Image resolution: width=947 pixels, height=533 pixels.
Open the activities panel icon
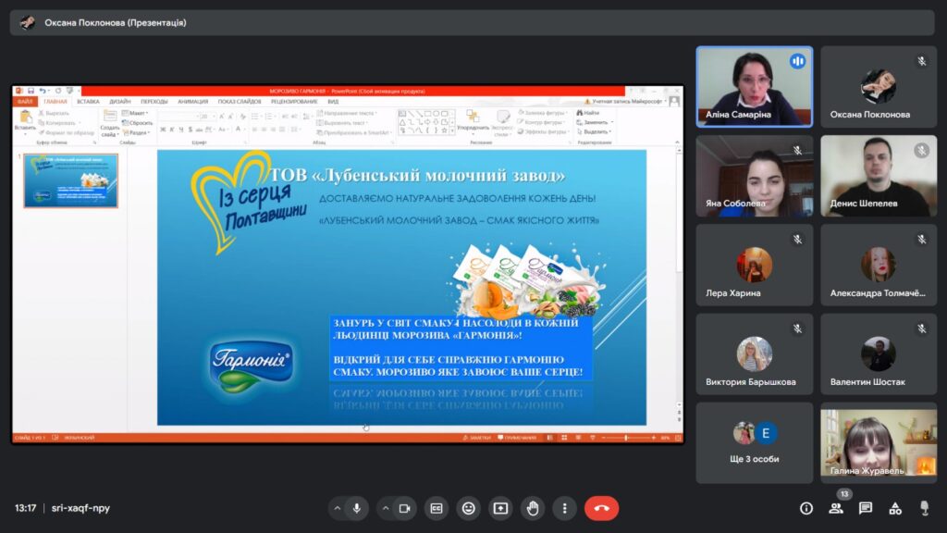tap(895, 508)
